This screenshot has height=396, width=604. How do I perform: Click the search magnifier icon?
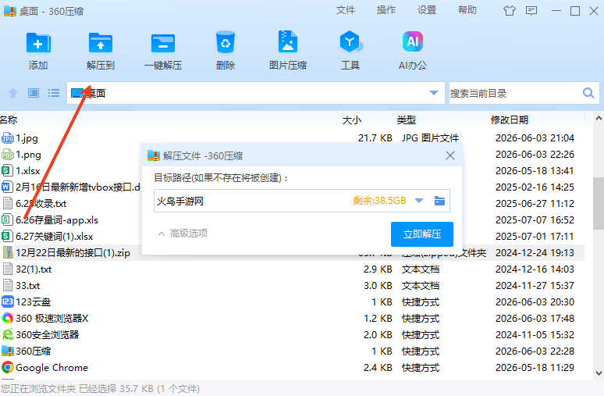click(x=588, y=93)
